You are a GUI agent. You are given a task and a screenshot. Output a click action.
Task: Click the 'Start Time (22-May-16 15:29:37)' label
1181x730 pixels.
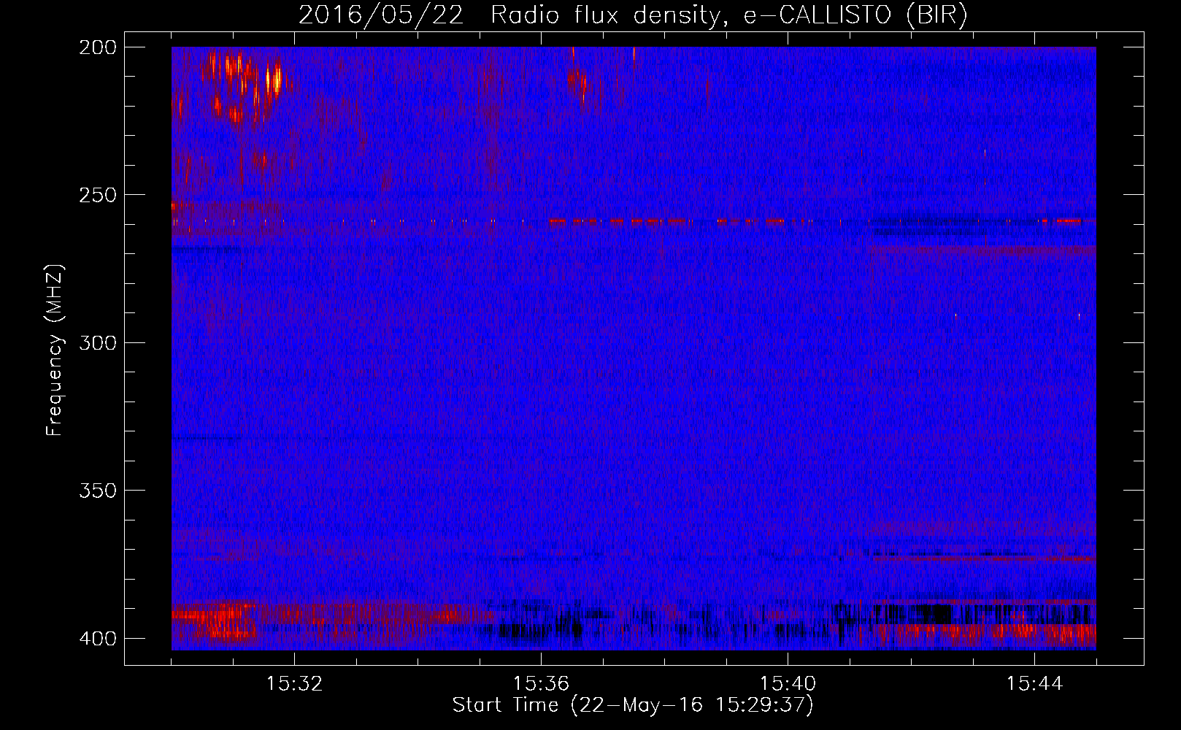point(633,705)
